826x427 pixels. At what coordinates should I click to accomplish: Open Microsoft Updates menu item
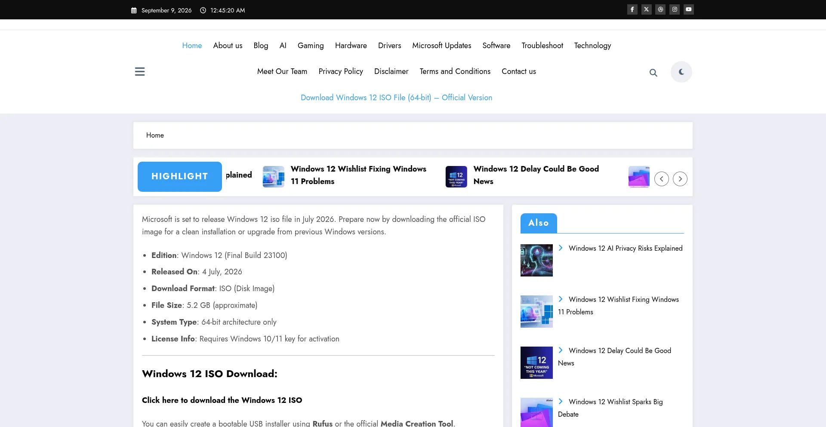click(441, 46)
